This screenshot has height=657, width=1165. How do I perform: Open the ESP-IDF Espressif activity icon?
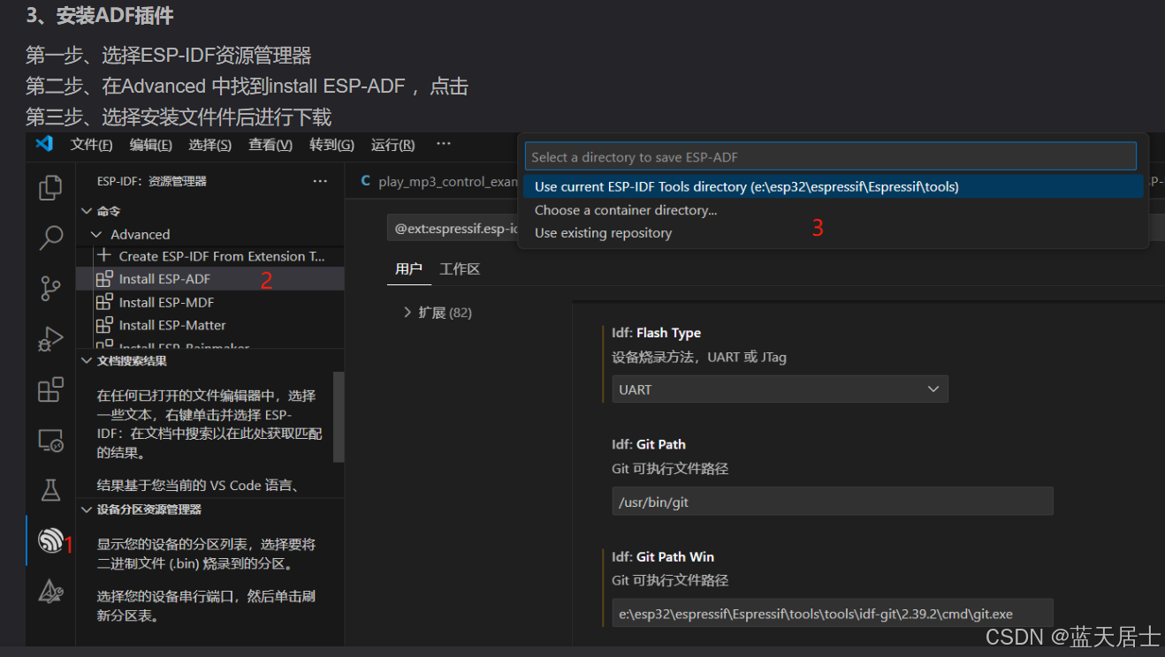pos(51,540)
